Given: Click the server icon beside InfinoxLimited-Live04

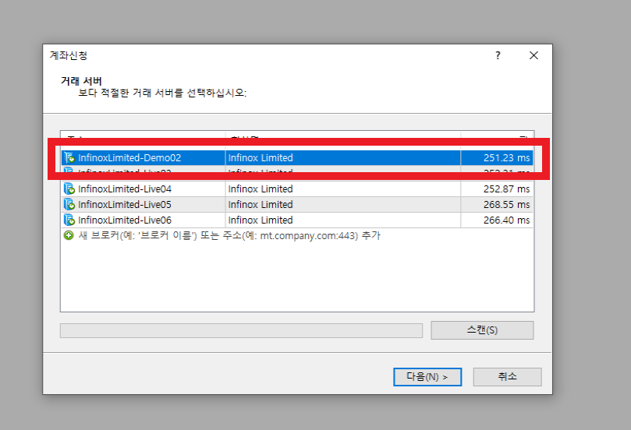Looking at the screenshot, I should tap(69, 189).
